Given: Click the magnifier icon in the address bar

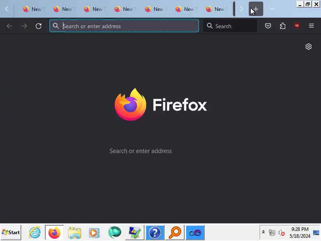Looking at the screenshot, I should [56, 26].
